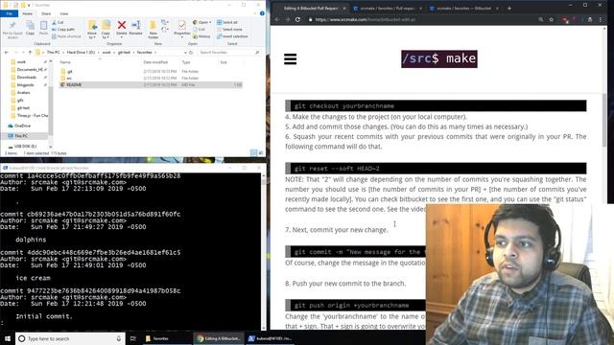Viewport: 614px width, 345px height.
Task: Click This PC in the breadcrumb path
Action: click(x=54, y=52)
